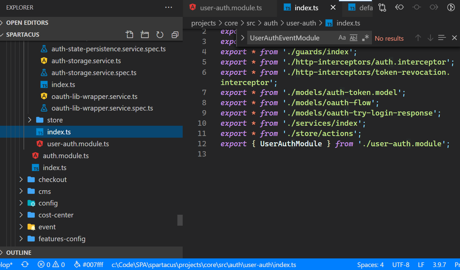The width and height of the screenshot is (460, 270).
Task: Click the compare changes icon in editor toolbar
Action: (382, 8)
